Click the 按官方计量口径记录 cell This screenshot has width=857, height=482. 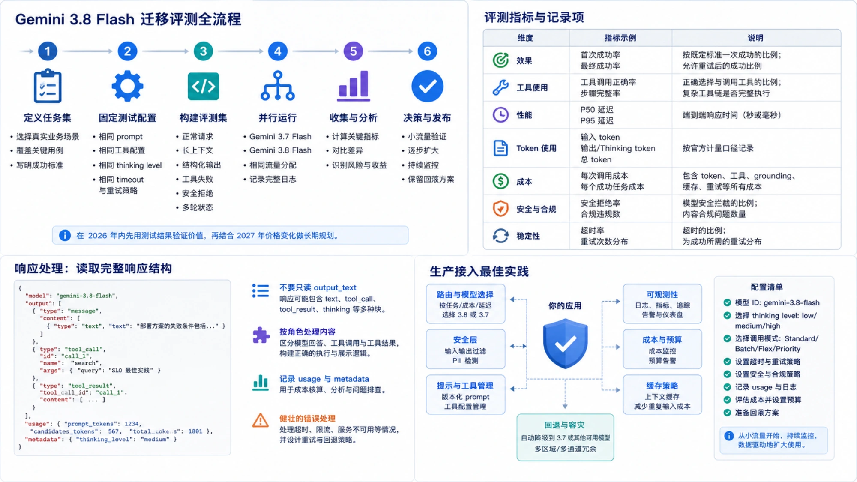point(718,148)
